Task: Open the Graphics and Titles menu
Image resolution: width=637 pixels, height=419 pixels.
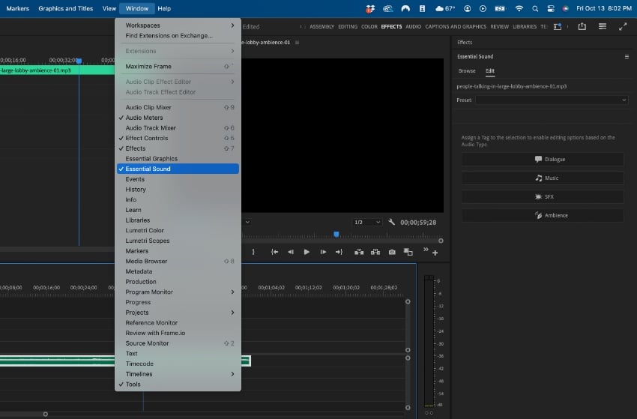Action: [x=66, y=8]
